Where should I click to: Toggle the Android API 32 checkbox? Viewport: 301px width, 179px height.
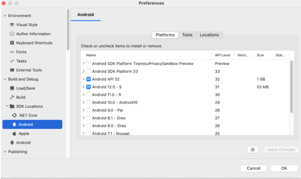pos(89,79)
